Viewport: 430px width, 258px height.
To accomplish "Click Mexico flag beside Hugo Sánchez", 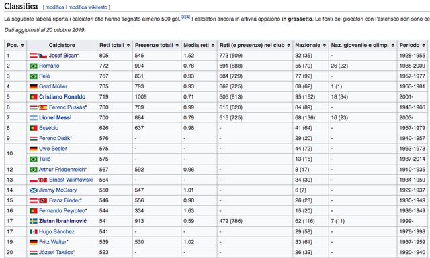I will tap(33, 232).
